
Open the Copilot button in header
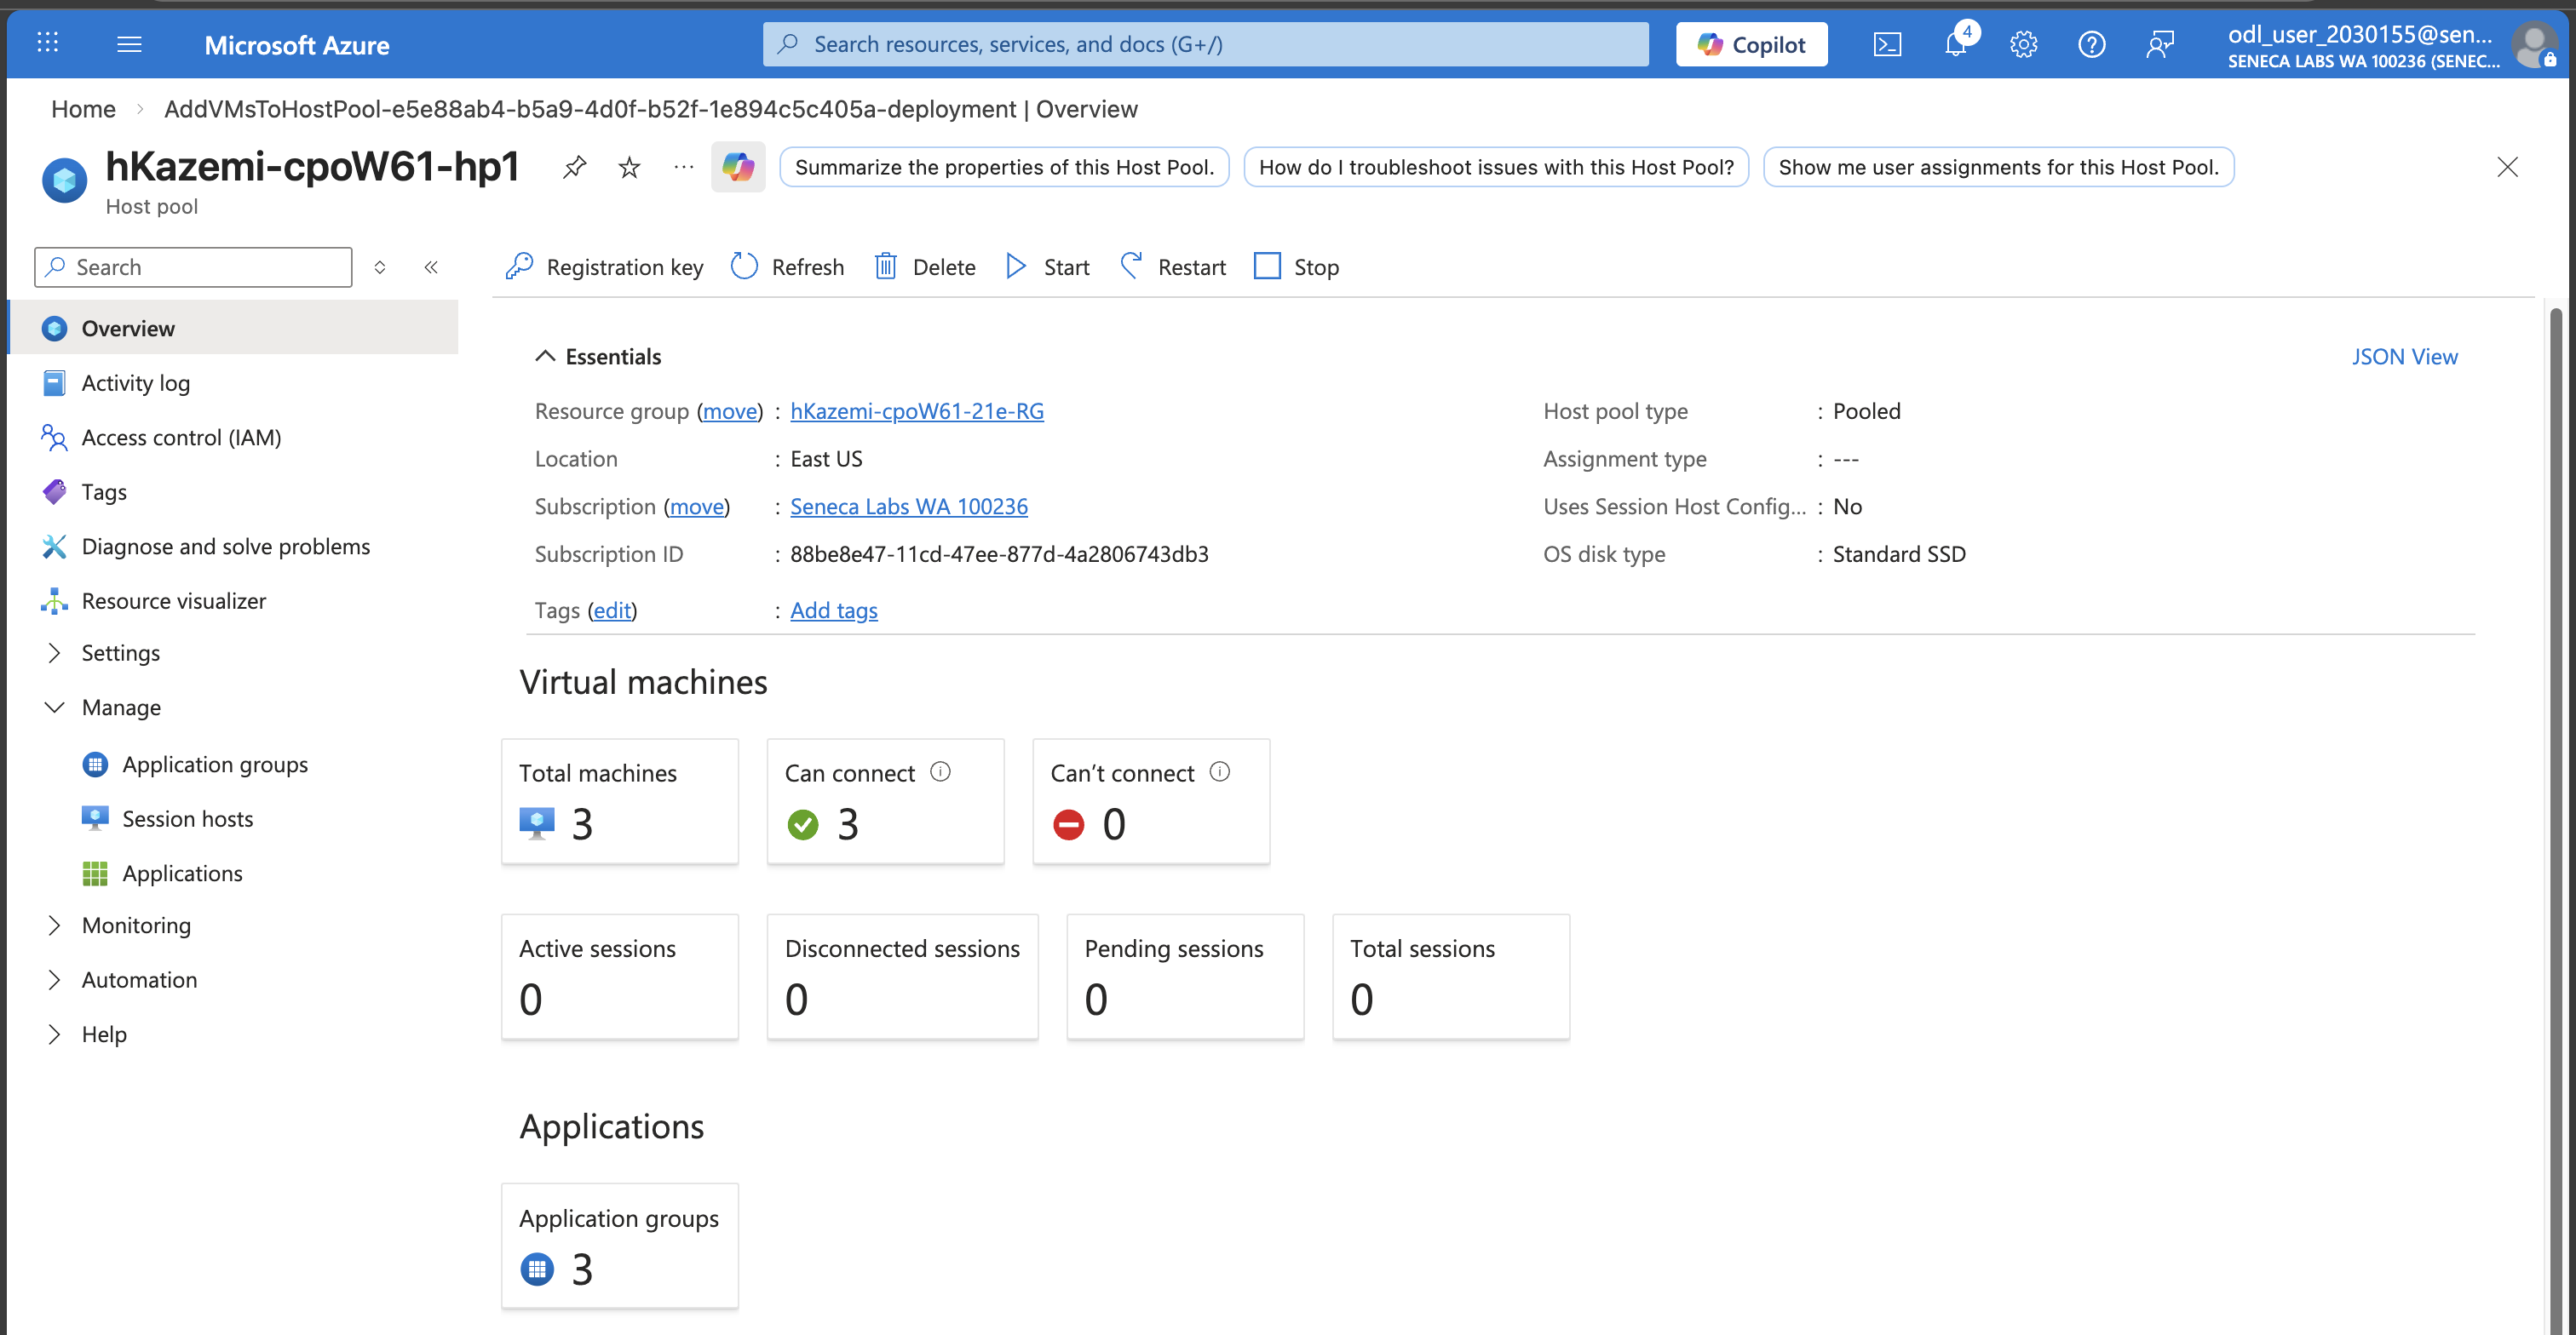click(1752, 44)
